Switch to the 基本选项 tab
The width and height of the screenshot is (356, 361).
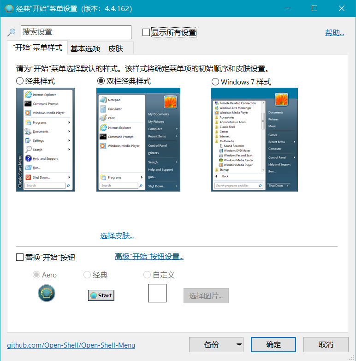pyautogui.click(x=85, y=48)
